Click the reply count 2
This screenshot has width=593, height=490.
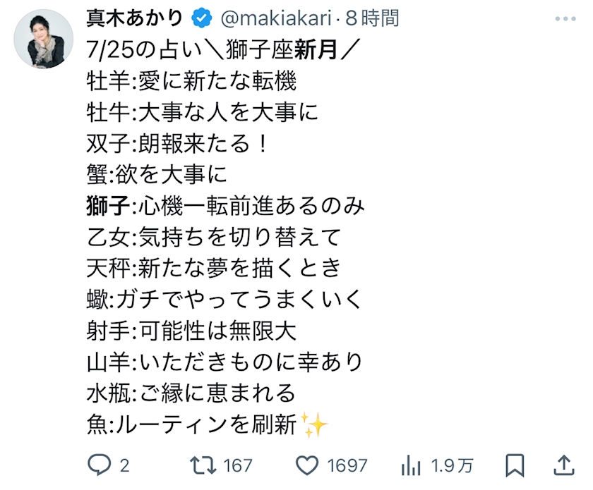pos(125,465)
